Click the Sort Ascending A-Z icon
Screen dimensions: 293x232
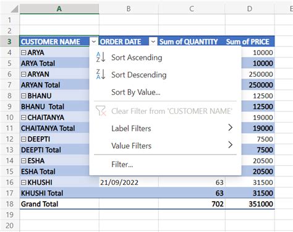[x=101, y=57]
